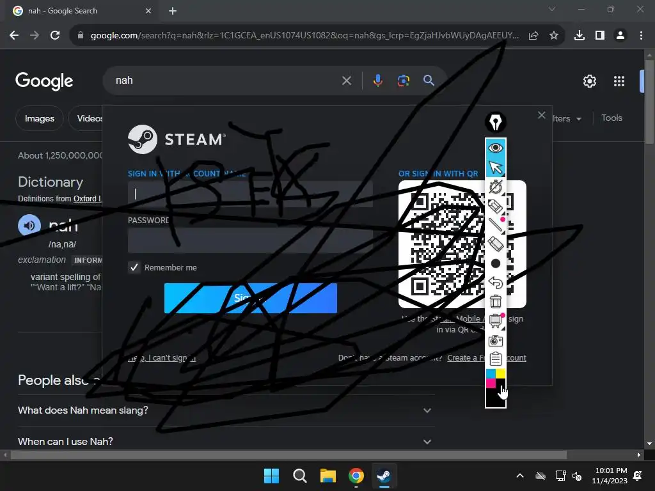Image resolution: width=655 pixels, height=491 pixels.
Task: Toggle ink visibility with the eye icon
Action: 496,148
